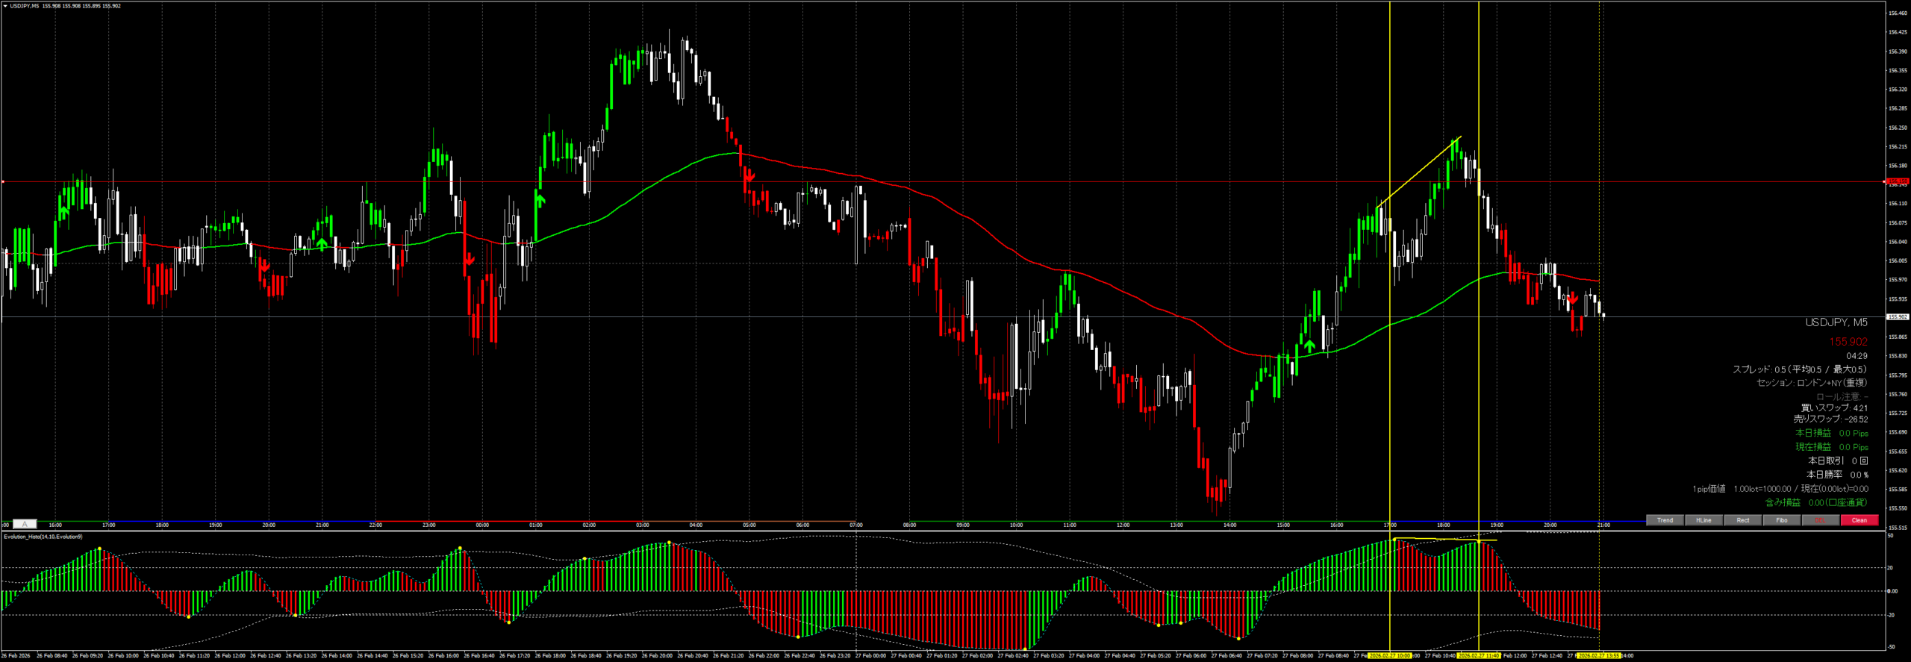
Task: Click the current price tag 155.902 on axis
Action: (1898, 317)
